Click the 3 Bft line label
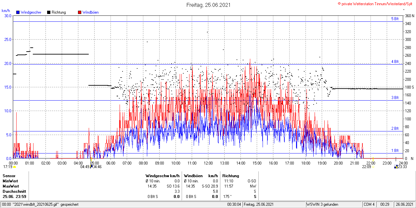The width and height of the screenshot is (416, 208). click(395, 98)
